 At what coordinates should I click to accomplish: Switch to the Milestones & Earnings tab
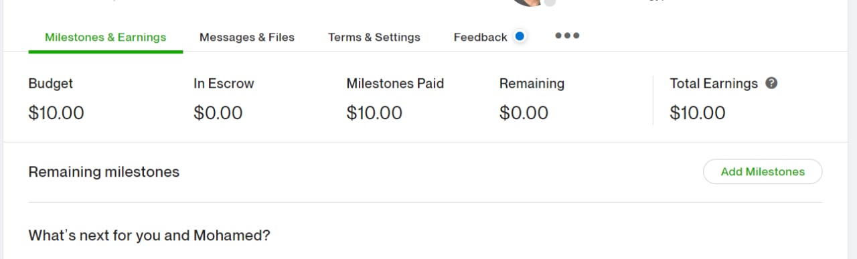(x=106, y=37)
